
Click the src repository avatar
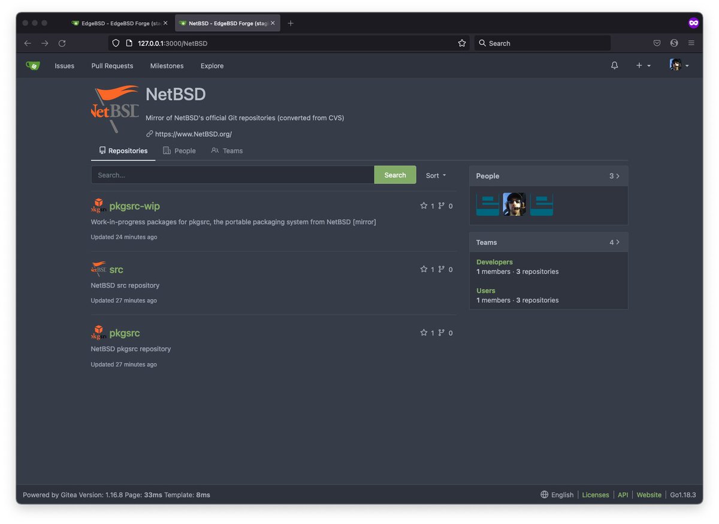click(98, 269)
